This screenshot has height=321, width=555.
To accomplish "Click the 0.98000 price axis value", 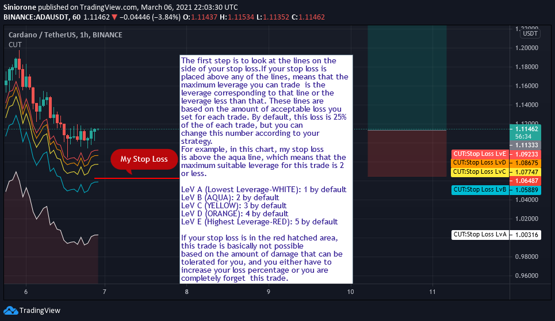I will pyautogui.click(x=527, y=257).
